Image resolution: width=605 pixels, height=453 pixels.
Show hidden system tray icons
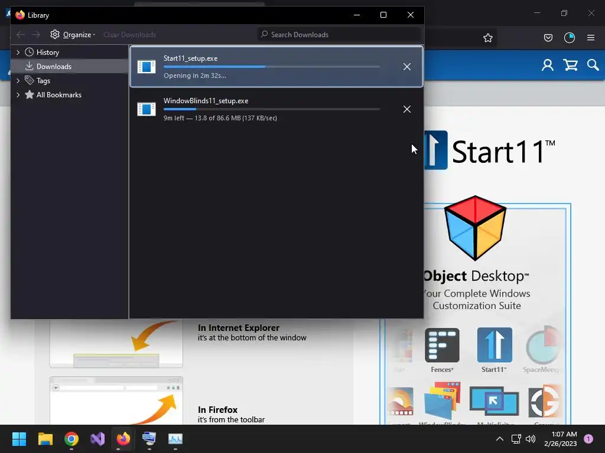click(x=499, y=439)
